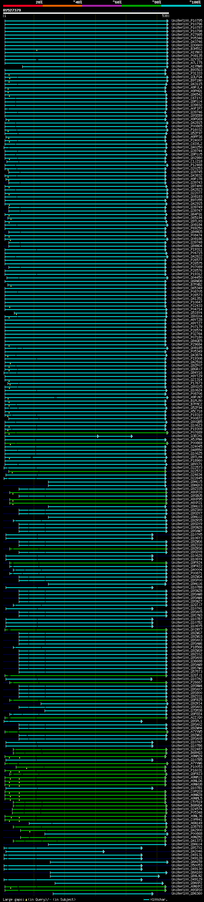Screen dimensions: 204x902
Task: Select hit label UniRef100_P00872
Action: pos(187,419)
